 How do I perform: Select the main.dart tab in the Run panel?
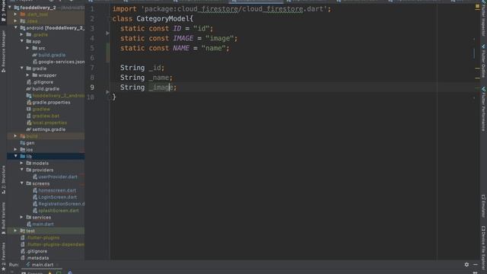pos(40,265)
